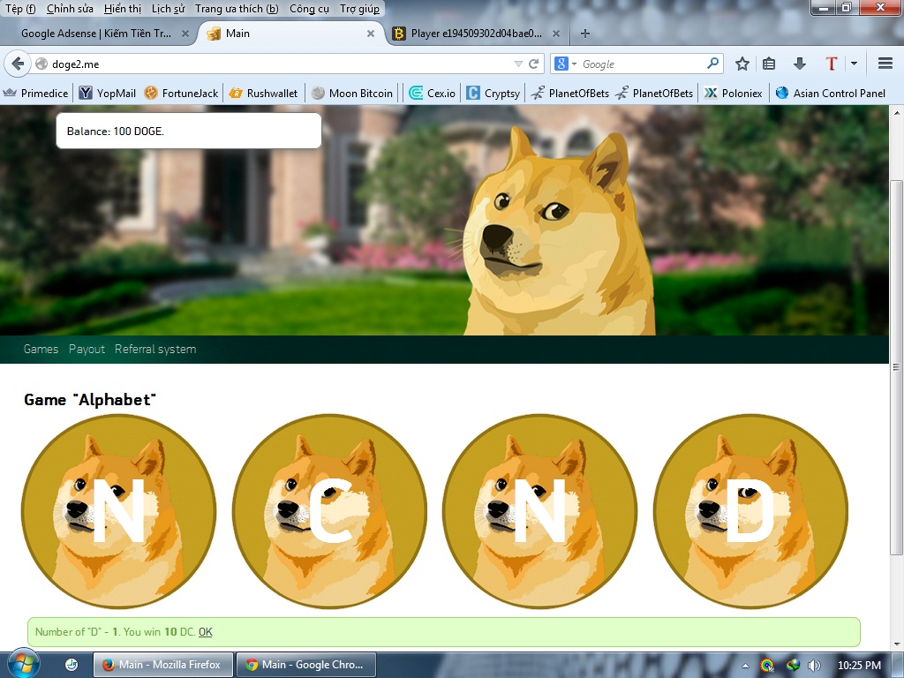Close the Player e194509302d04bae0 tab
Image resolution: width=904 pixels, height=678 pixels.
pyautogui.click(x=556, y=34)
